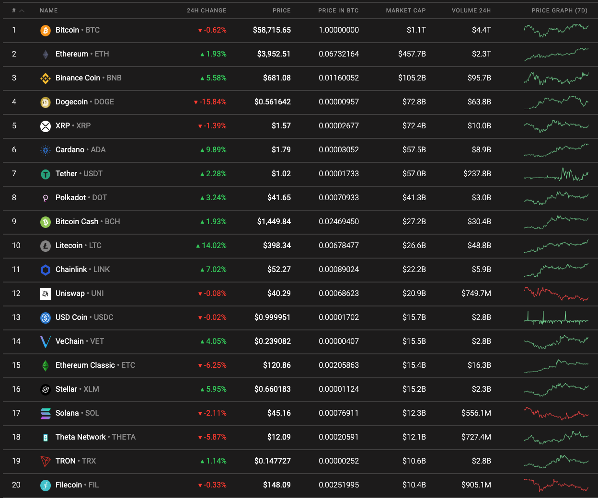The width and height of the screenshot is (598, 498).
Task: Sort table by NAME column header
Action: tap(49, 11)
